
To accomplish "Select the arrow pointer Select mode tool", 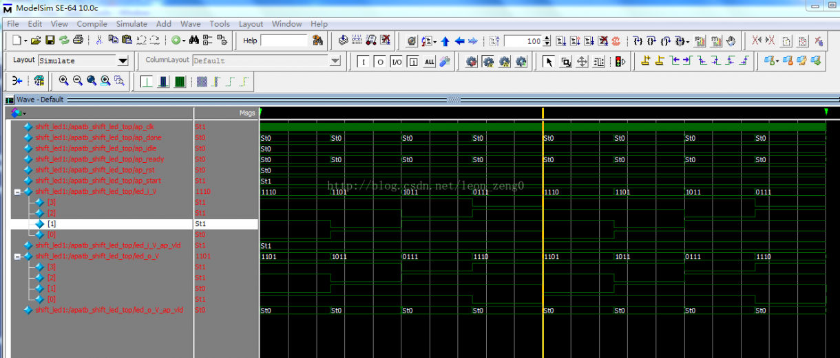I will coord(549,62).
